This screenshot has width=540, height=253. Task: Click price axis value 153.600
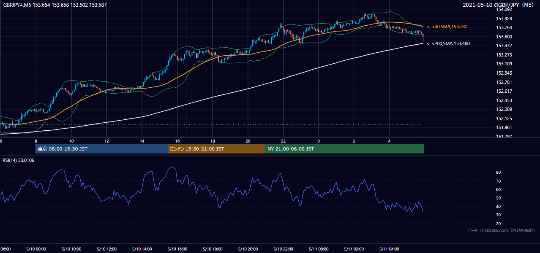504,37
